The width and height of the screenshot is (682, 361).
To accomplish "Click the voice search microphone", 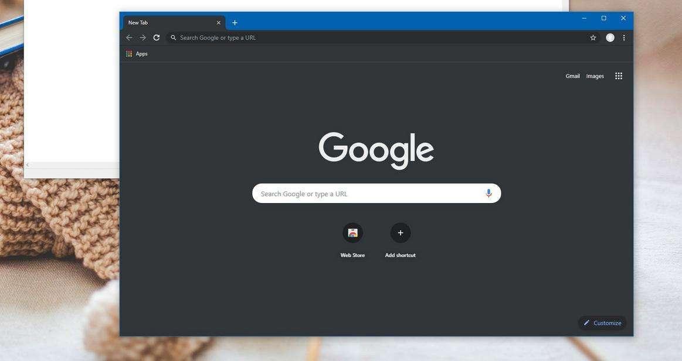I will click(x=488, y=192).
